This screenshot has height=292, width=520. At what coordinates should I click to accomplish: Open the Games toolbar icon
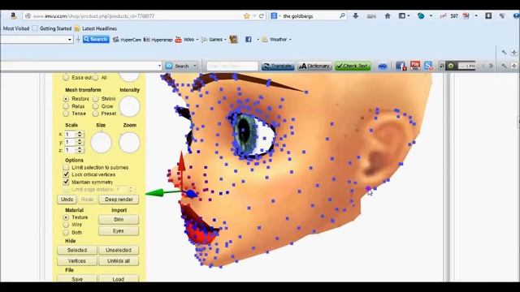click(204, 40)
